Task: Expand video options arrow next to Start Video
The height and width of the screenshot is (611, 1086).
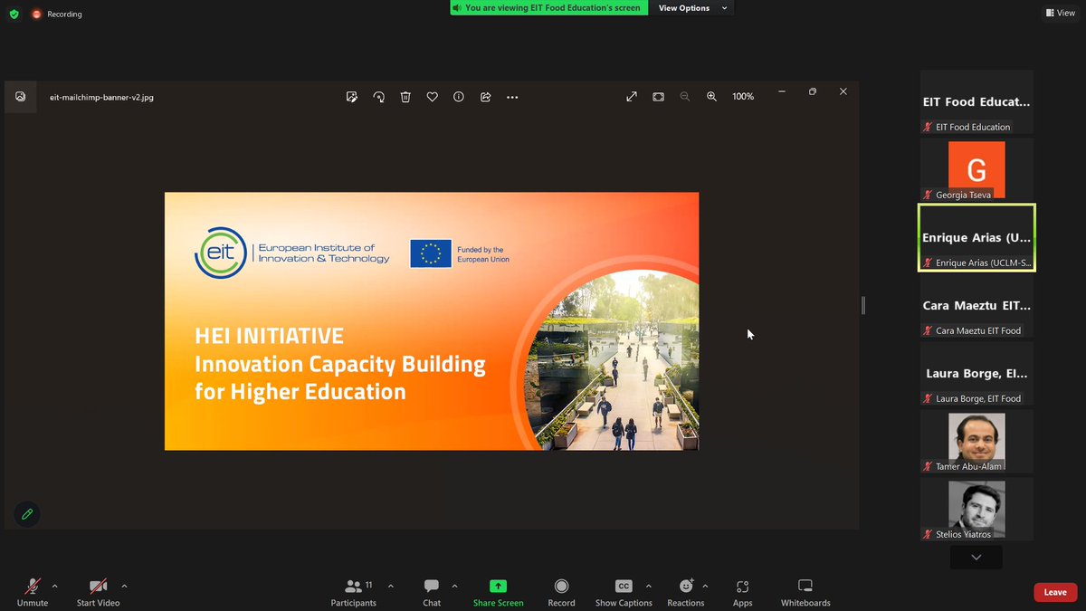Action: 124,586
